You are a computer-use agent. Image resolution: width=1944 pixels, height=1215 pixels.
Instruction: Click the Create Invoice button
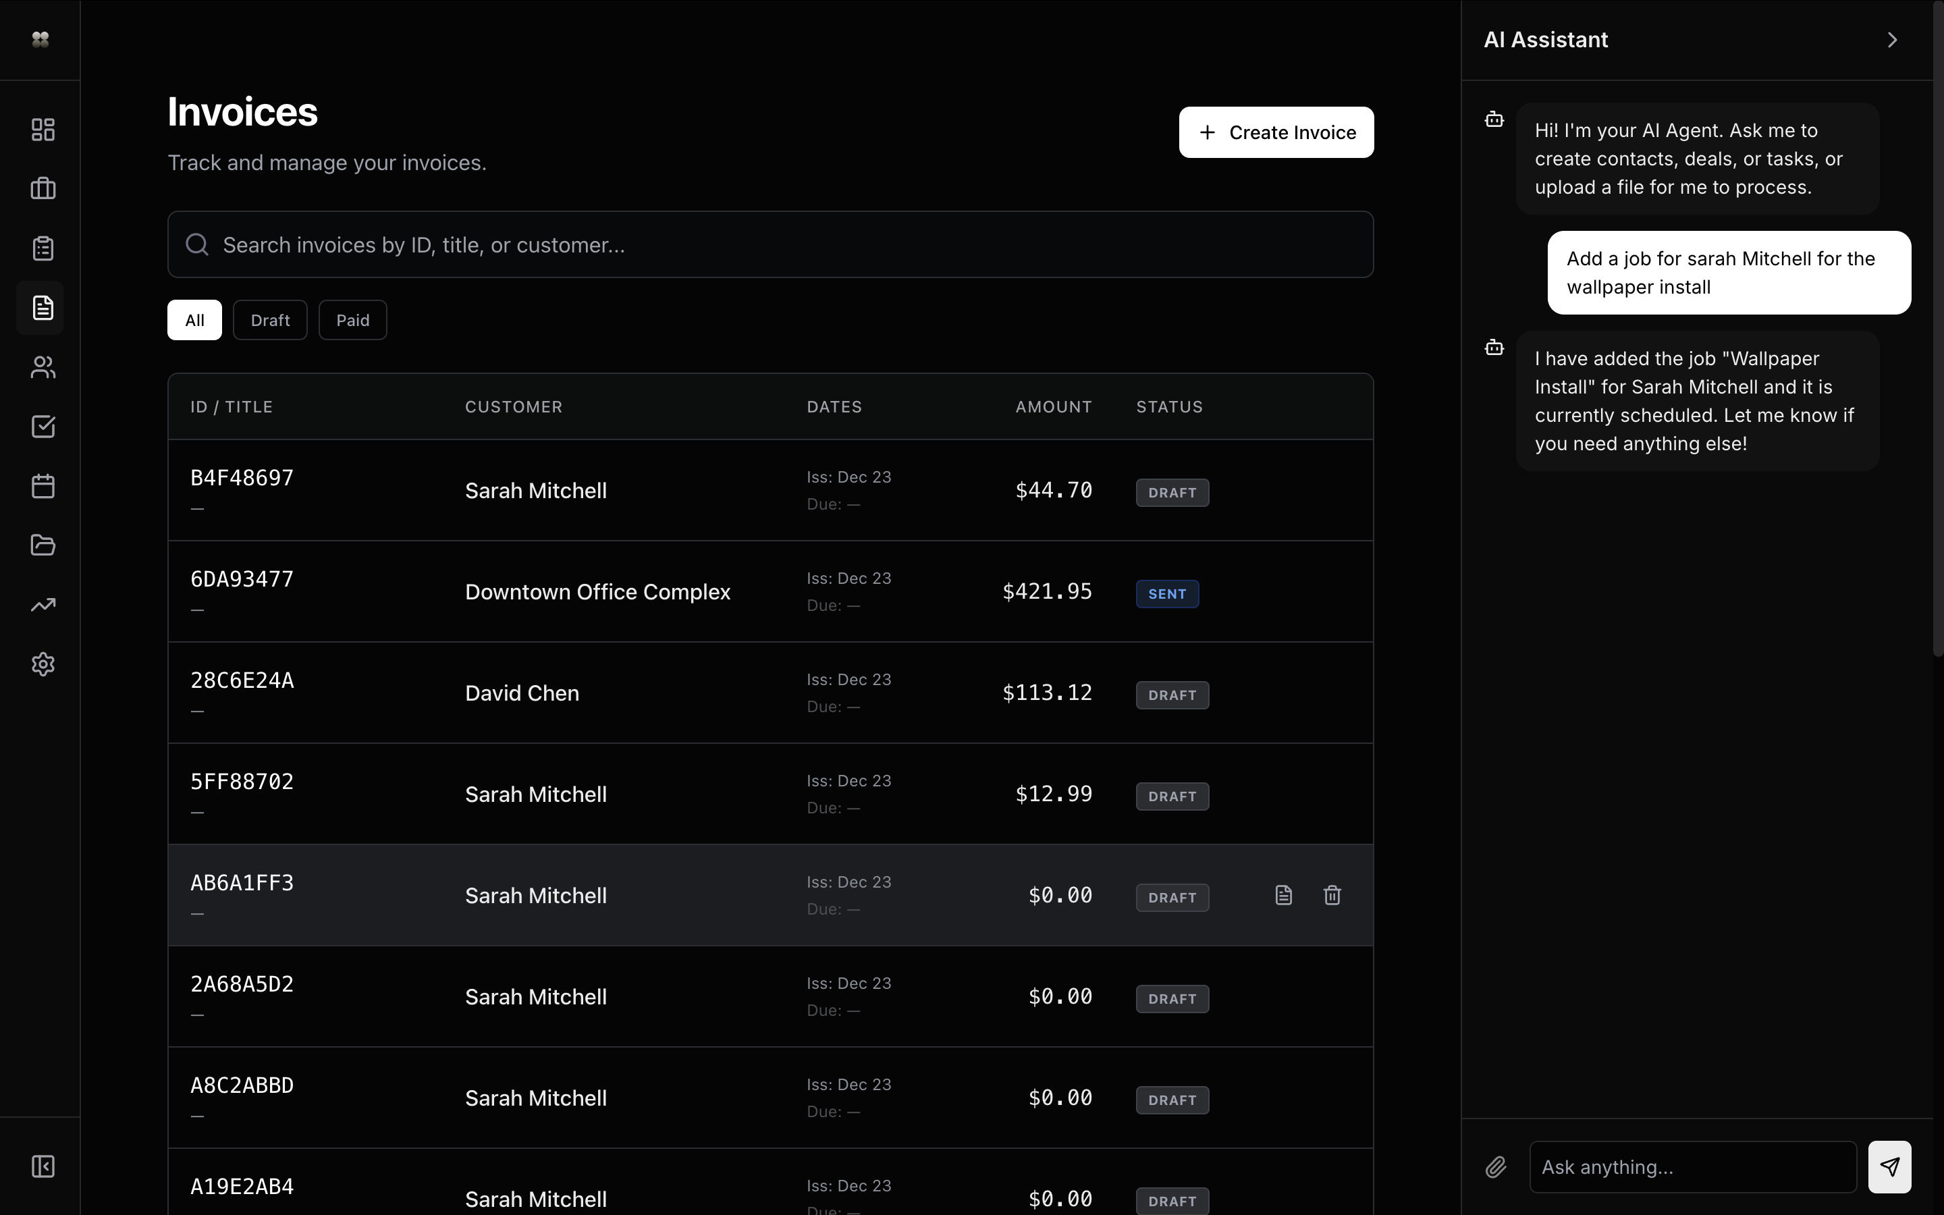pos(1276,132)
